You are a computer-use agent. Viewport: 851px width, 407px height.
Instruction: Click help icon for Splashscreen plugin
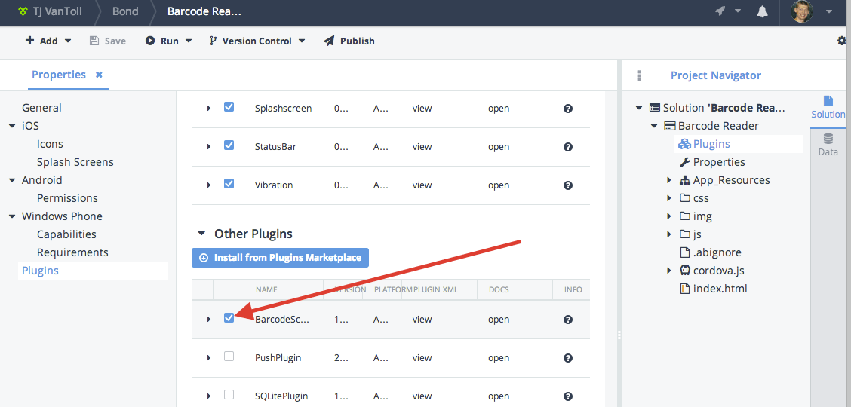568,109
